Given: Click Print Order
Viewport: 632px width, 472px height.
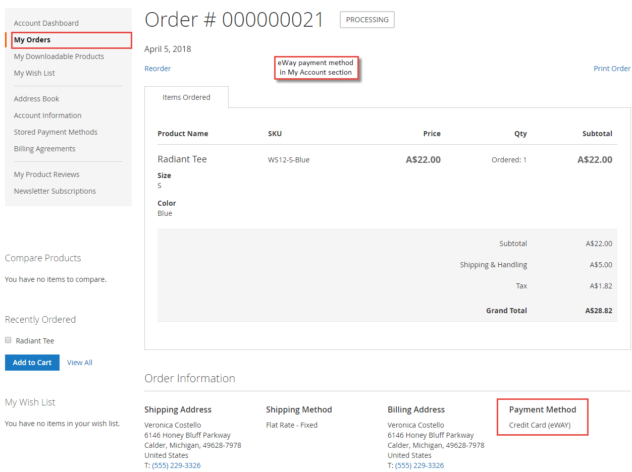Looking at the screenshot, I should pyautogui.click(x=612, y=68).
